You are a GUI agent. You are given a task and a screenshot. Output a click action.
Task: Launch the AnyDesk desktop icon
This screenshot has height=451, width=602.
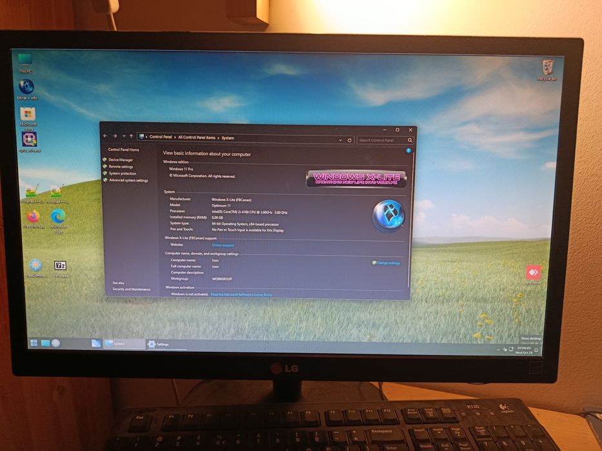tap(533, 274)
